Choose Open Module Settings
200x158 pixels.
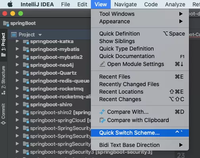pyautogui.click(x=140, y=64)
